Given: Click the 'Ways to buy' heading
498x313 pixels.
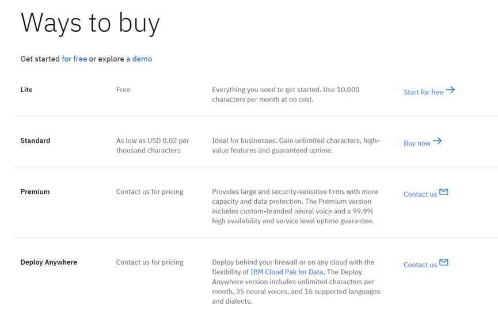Looking at the screenshot, I should (90, 23).
